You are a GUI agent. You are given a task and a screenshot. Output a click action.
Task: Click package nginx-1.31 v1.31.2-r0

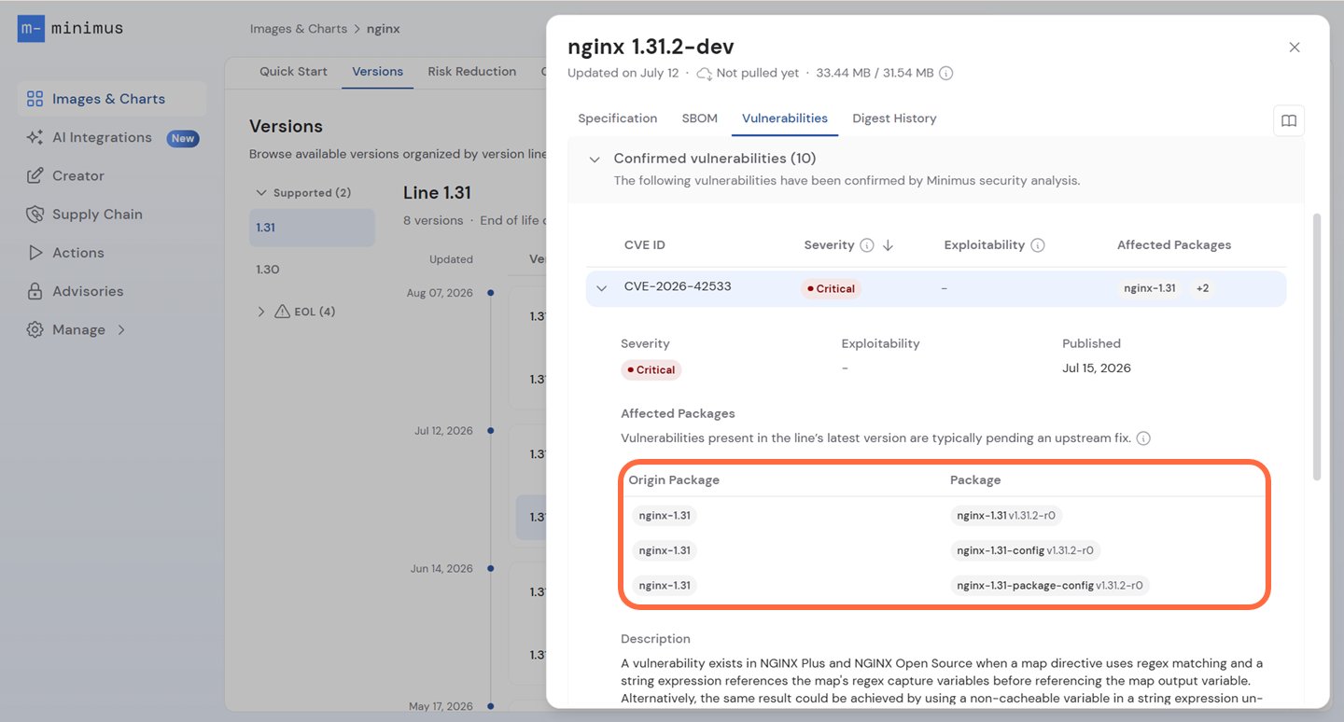1006,515
